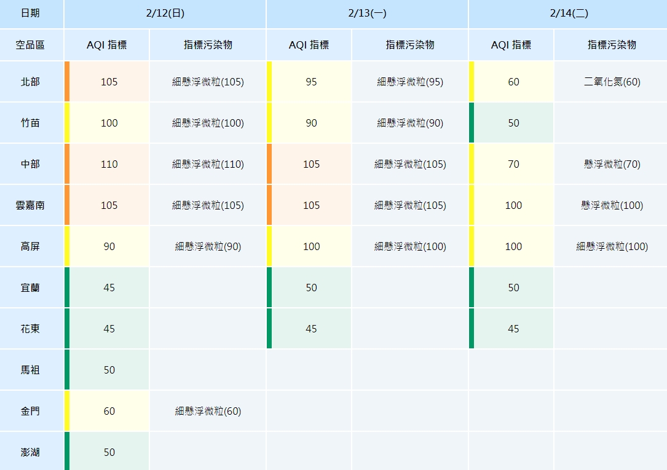Click the 雲嘉南 region label

[x=31, y=205]
